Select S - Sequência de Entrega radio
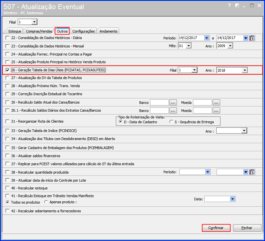265x241 pixels. [171, 122]
